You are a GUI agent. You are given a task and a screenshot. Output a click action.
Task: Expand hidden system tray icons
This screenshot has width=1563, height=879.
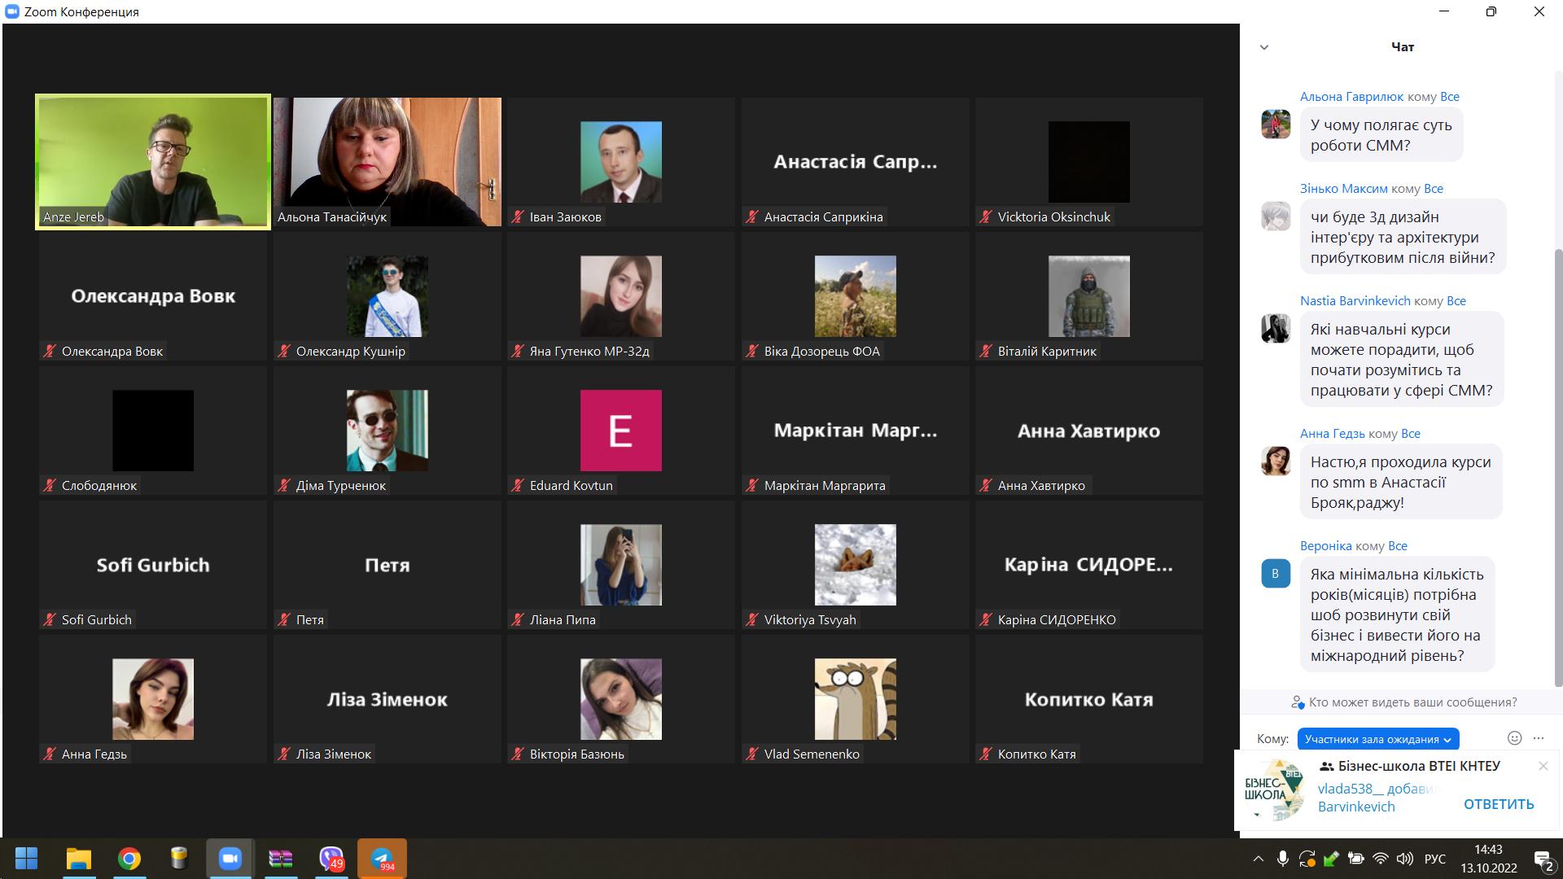pos(1258,859)
